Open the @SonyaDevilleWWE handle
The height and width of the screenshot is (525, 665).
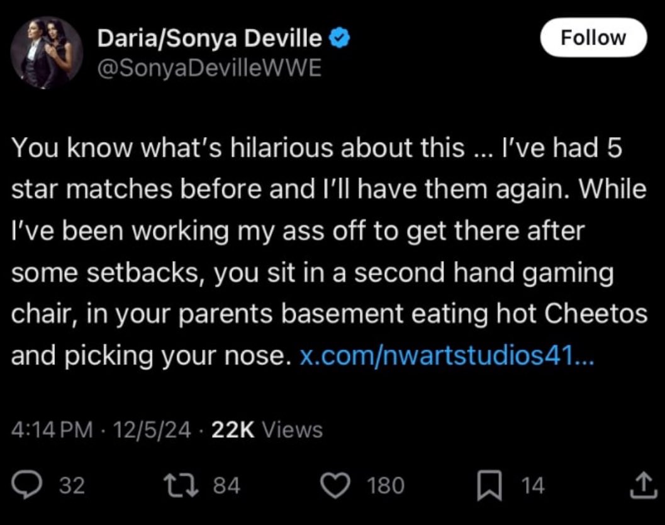(x=209, y=68)
